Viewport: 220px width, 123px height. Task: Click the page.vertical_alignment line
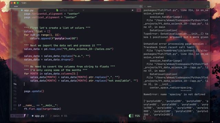(x=50, y=17)
